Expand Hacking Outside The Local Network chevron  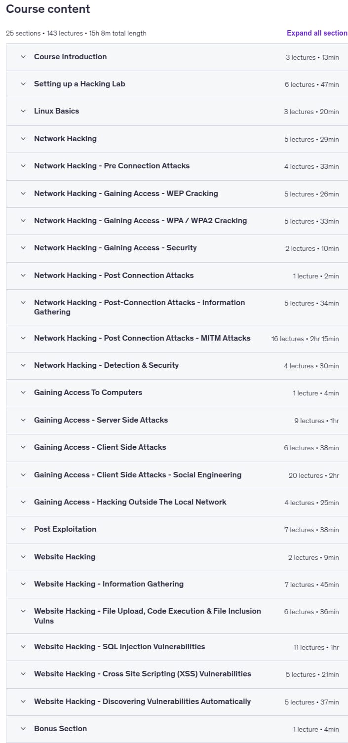coord(23,502)
